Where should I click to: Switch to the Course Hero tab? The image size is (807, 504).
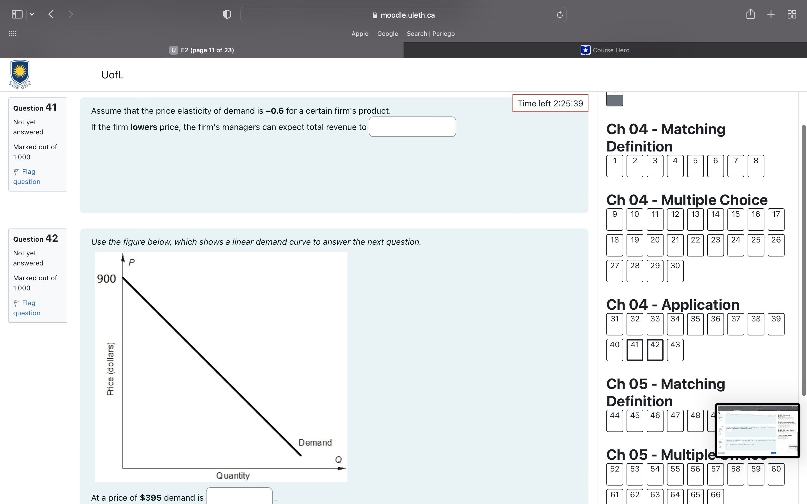(605, 50)
